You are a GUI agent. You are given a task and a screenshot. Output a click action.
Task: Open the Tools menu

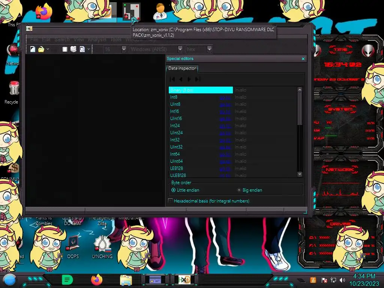tap(116, 39)
